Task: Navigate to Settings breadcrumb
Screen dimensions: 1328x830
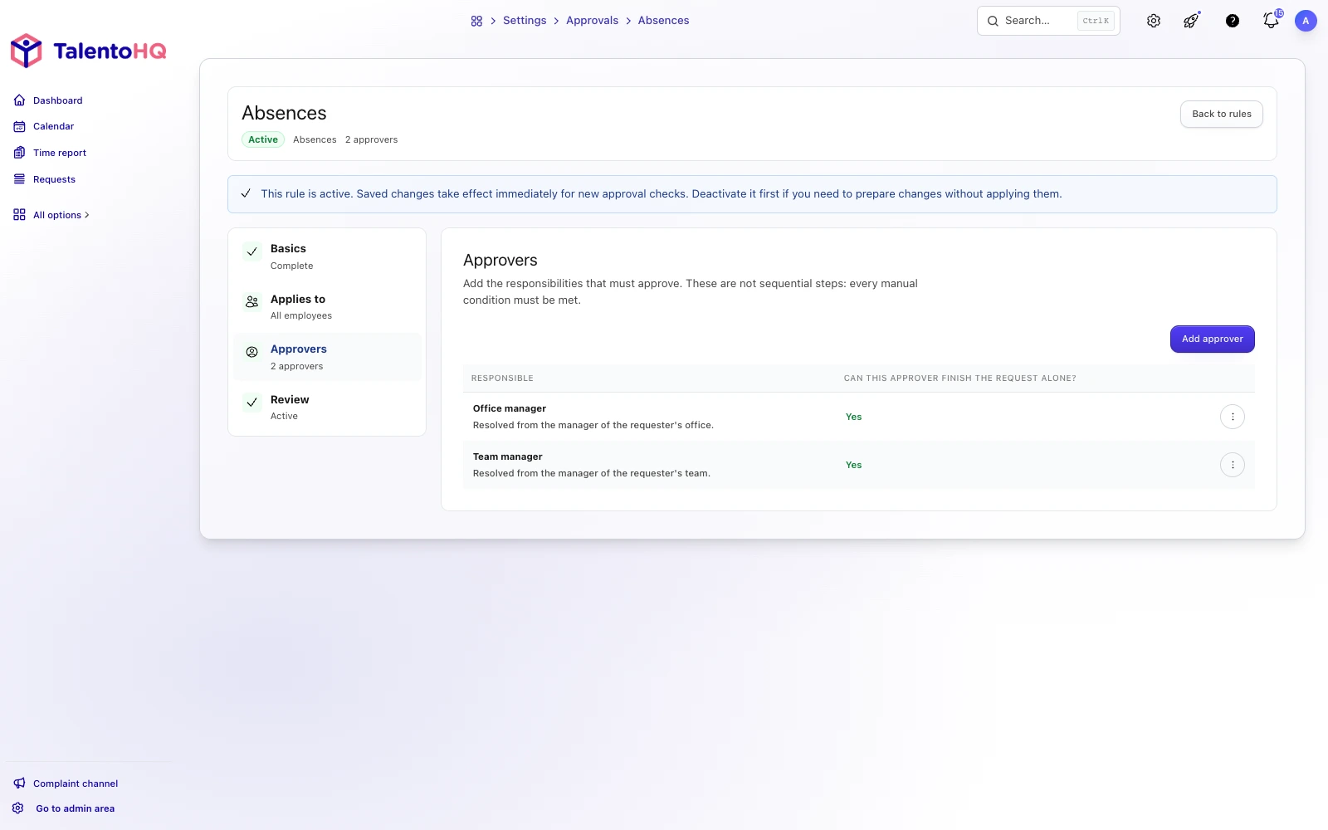Action: pos(525,21)
